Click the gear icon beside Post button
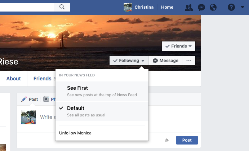This screenshot has width=249, height=151. tap(166, 140)
